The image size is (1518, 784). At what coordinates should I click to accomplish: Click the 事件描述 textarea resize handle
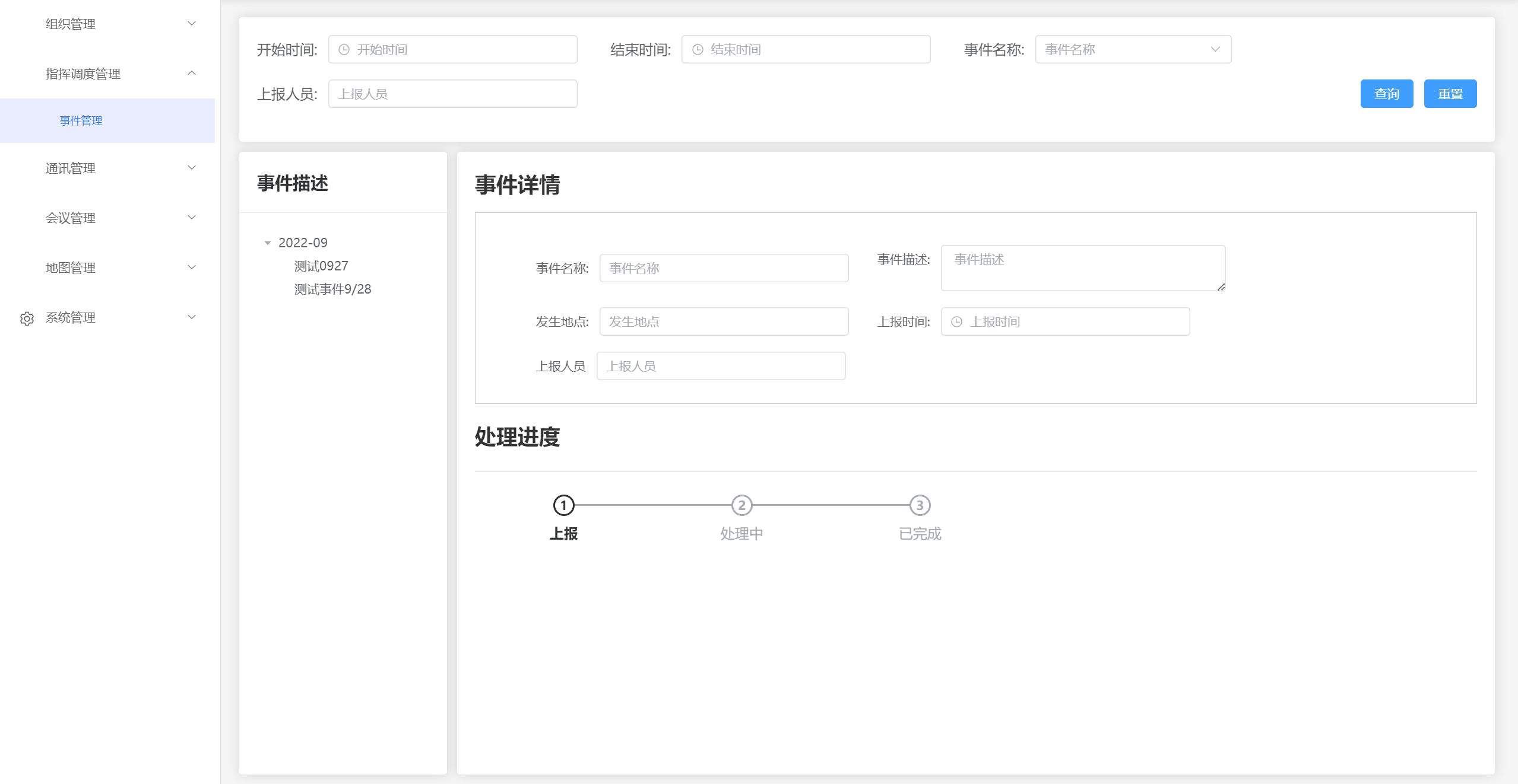1221,286
